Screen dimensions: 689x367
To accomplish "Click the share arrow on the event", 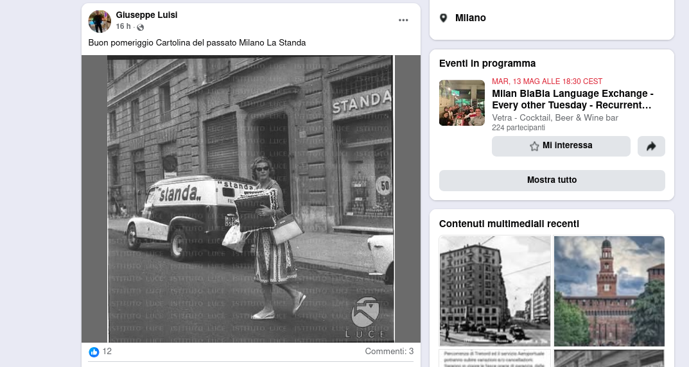I will coord(651,146).
